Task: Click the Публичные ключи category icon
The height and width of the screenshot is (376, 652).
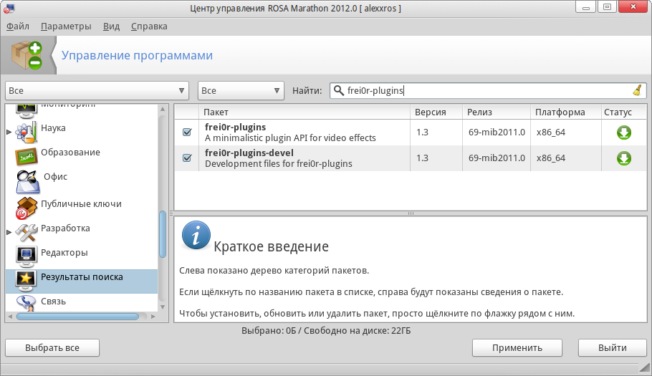Action: [27, 208]
